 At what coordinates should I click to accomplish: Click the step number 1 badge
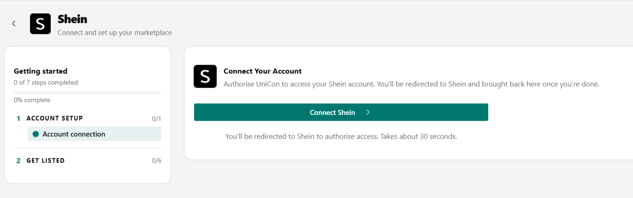(x=18, y=119)
